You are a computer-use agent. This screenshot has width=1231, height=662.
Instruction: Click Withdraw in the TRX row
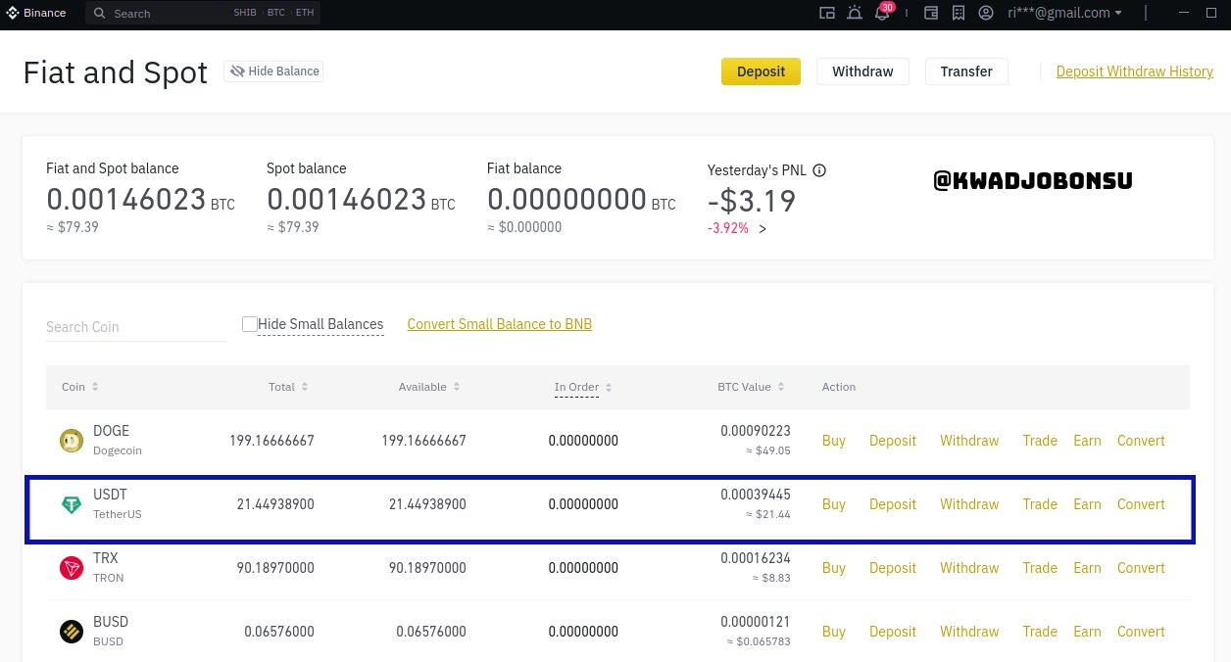tap(969, 568)
